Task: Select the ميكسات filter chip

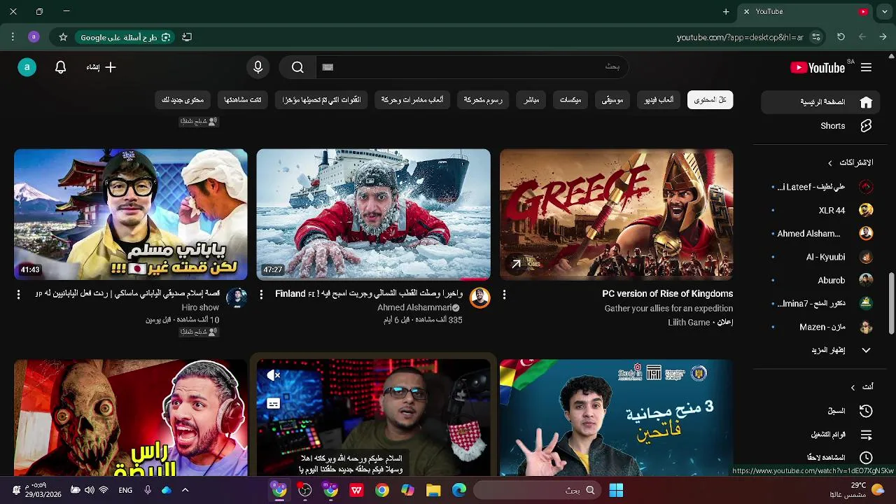Action: 570,100
